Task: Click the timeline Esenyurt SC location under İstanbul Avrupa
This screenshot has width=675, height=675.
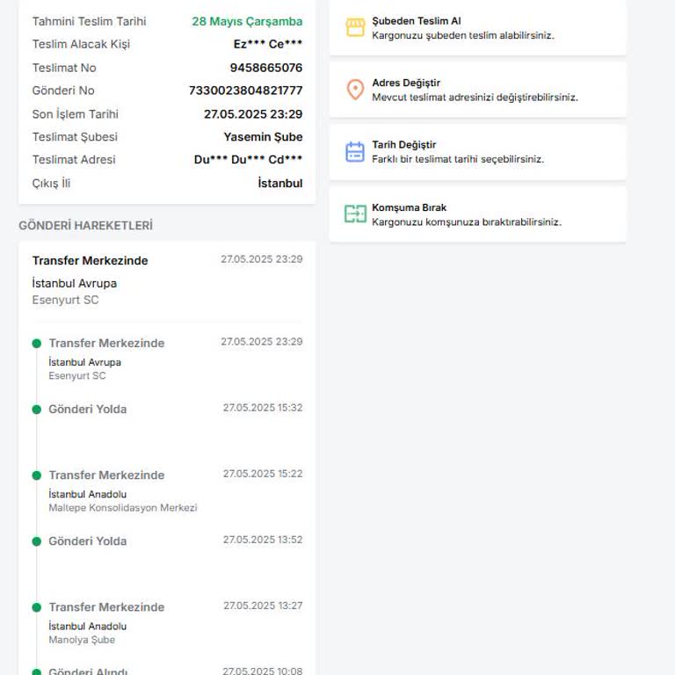Action: click(x=77, y=376)
